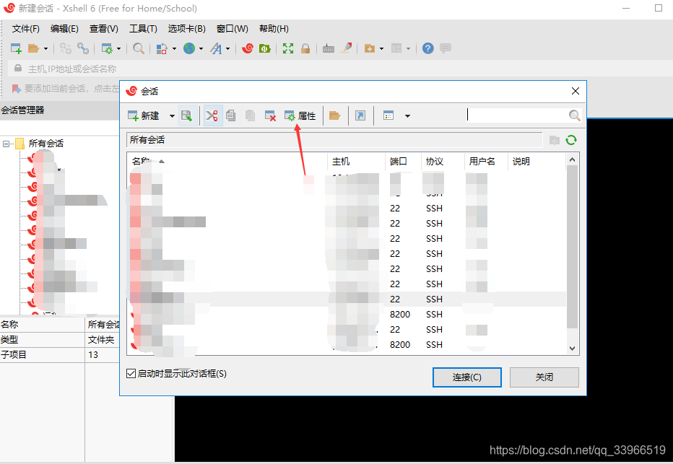Viewport: 673px width, 464px height.
Task: Click the highlighter pen toolbar icon
Action: coord(346,48)
